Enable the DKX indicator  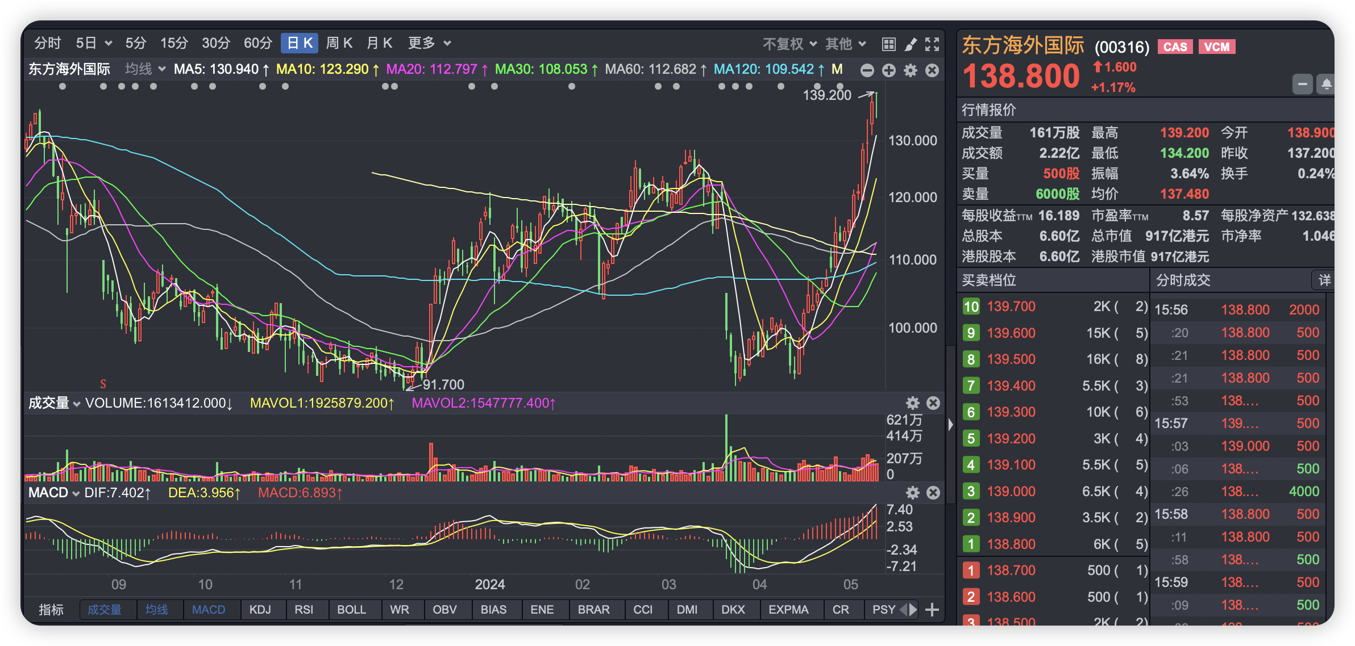733,610
